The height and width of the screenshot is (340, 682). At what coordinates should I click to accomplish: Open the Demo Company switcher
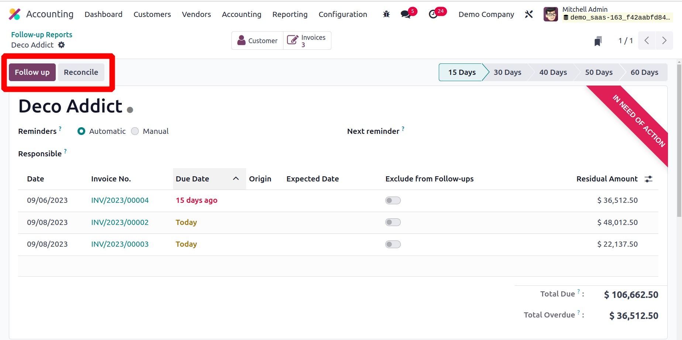486,14
